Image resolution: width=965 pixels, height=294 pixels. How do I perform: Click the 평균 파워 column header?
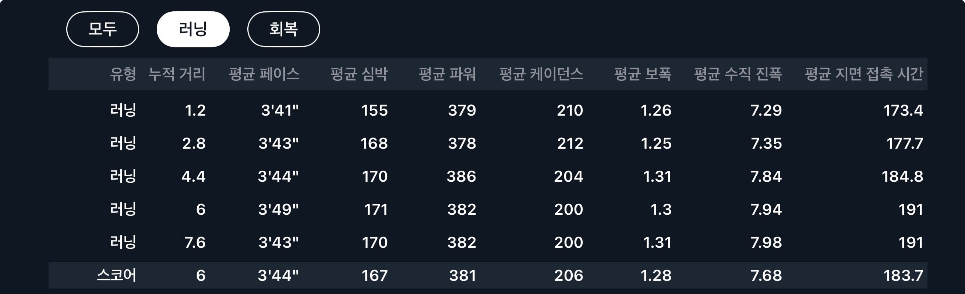447,74
